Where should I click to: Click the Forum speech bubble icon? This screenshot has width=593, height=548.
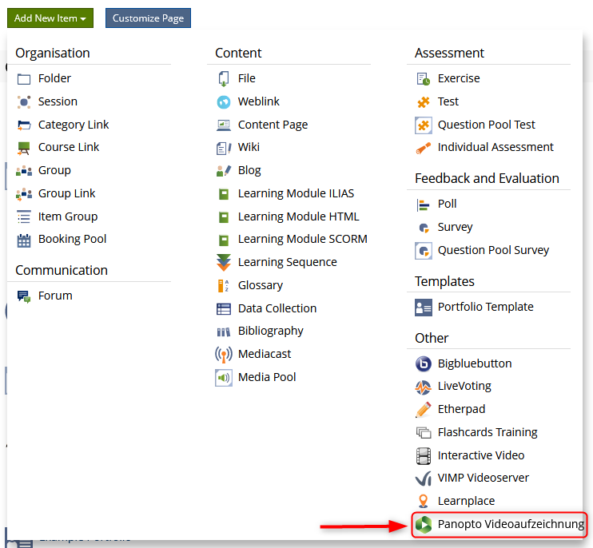tap(24, 296)
